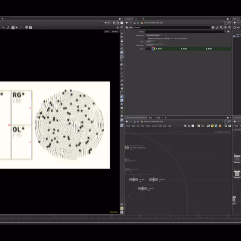Open the Edit menu in network editor
241x241 pixels.
pyautogui.click(x=134, y=126)
